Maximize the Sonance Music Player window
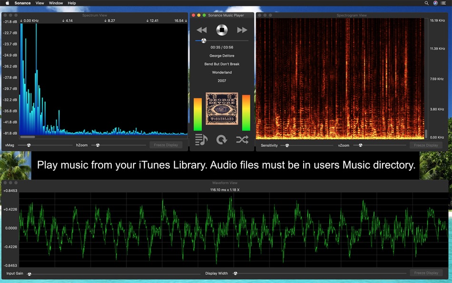This screenshot has width=452, height=283. pyautogui.click(x=204, y=15)
